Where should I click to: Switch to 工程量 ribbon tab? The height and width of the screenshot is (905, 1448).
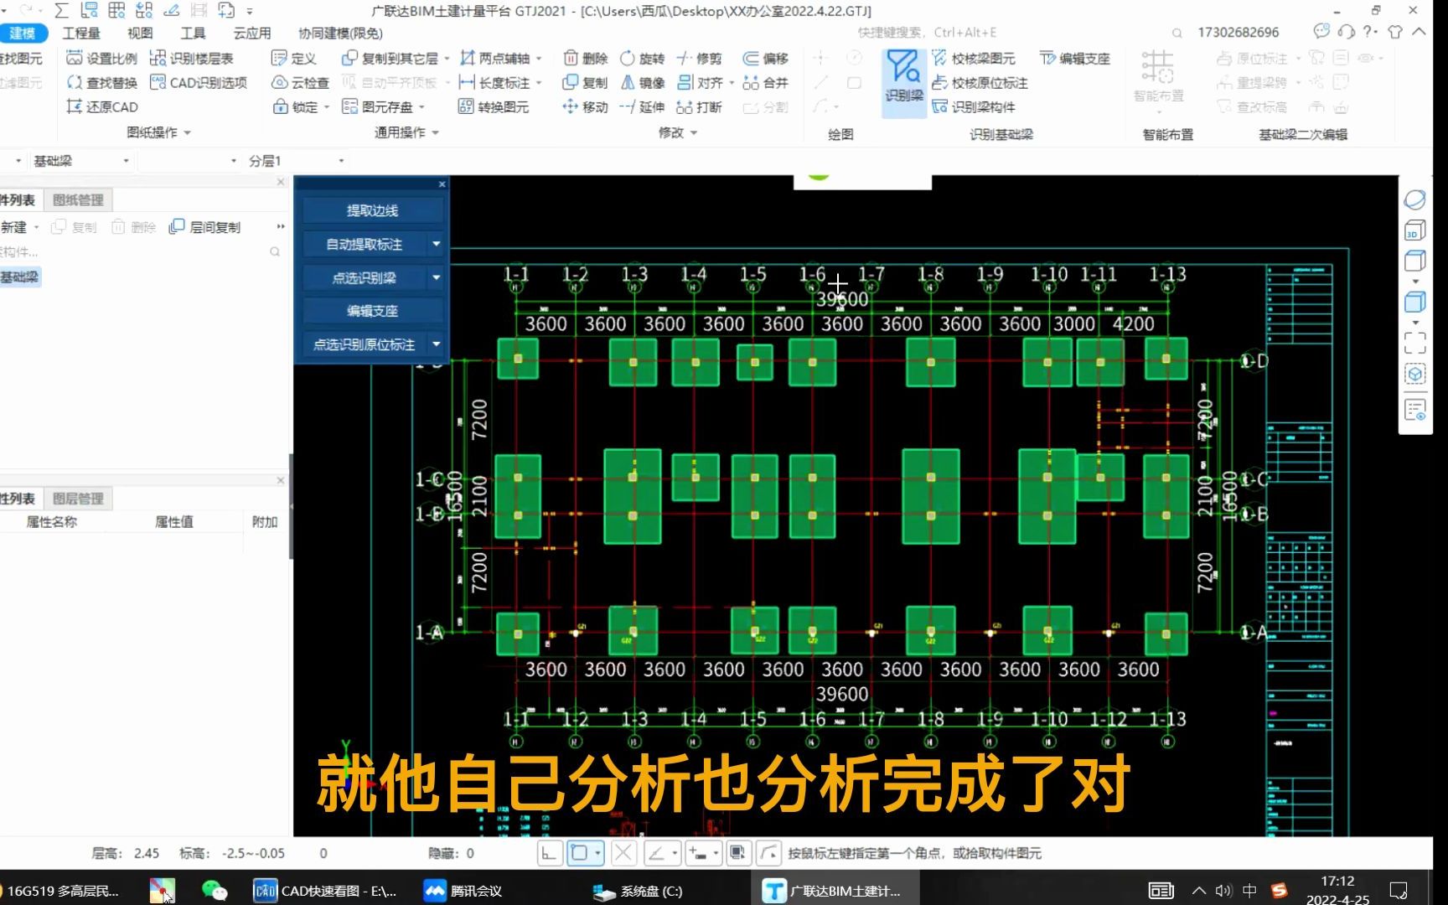(81, 33)
